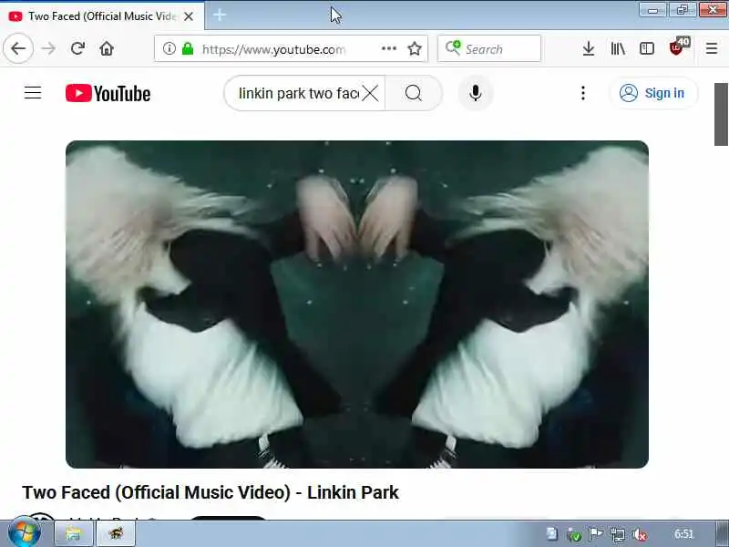Open the Windows Start menu
Image resolution: width=729 pixels, height=547 pixels.
click(x=25, y=532)
